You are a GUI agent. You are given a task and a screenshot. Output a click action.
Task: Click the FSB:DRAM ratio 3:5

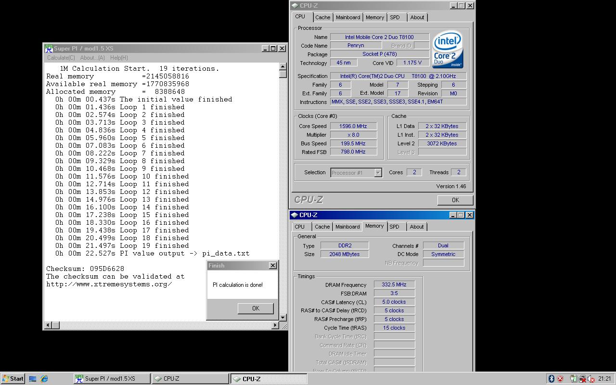pos(394,294)
